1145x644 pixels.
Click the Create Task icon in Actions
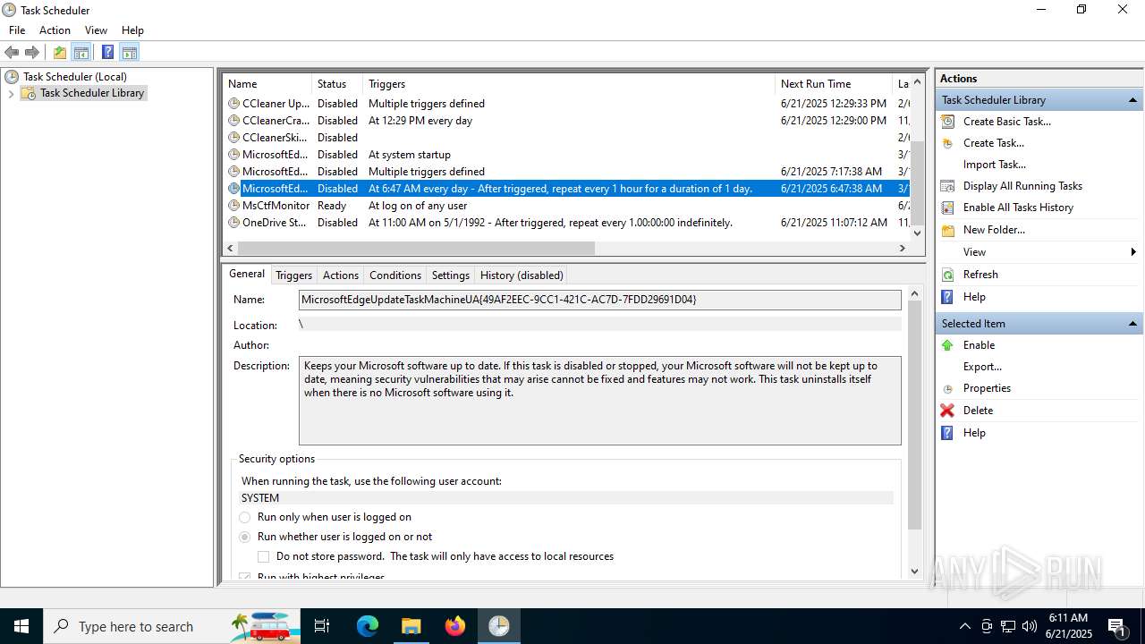[x=947, y=143]
